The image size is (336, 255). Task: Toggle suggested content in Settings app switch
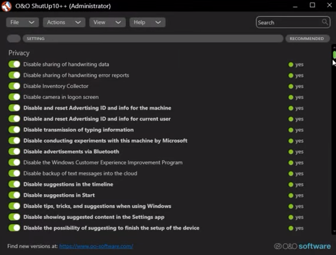(14, 217)
